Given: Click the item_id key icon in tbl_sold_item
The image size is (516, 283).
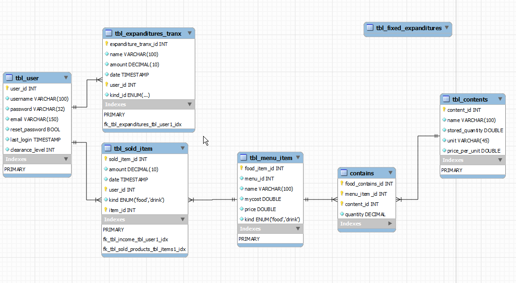Looking at the screenshot, I should [x=106, y=209].
